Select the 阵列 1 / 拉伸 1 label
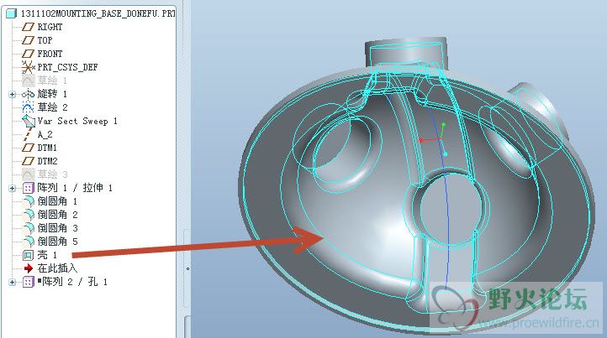Viewport: 607px width, 338px height. tap(75, 188)
